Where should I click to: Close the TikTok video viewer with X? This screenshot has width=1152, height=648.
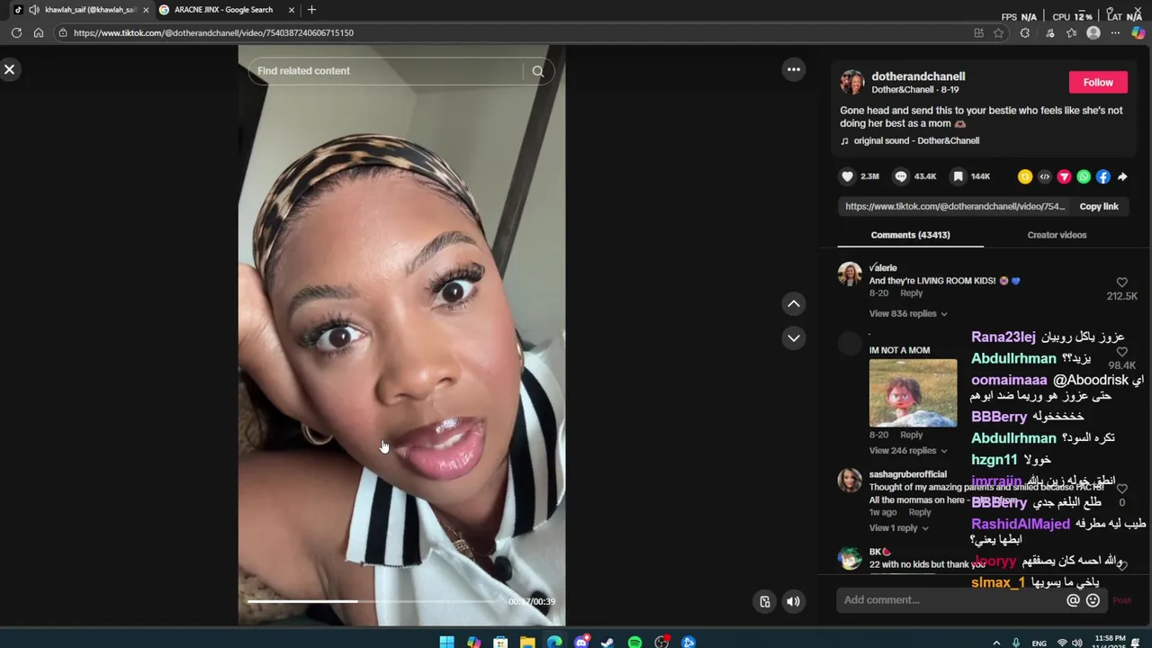[x=10, y=69]
